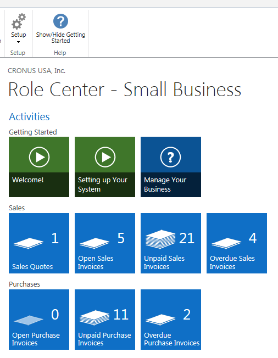Open Unpaid Purchase Invoices tile
This screenshot has width=278, height=358.
(105, 320)
